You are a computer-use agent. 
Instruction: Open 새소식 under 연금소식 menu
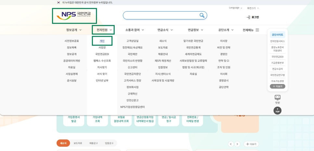point(163,41)
